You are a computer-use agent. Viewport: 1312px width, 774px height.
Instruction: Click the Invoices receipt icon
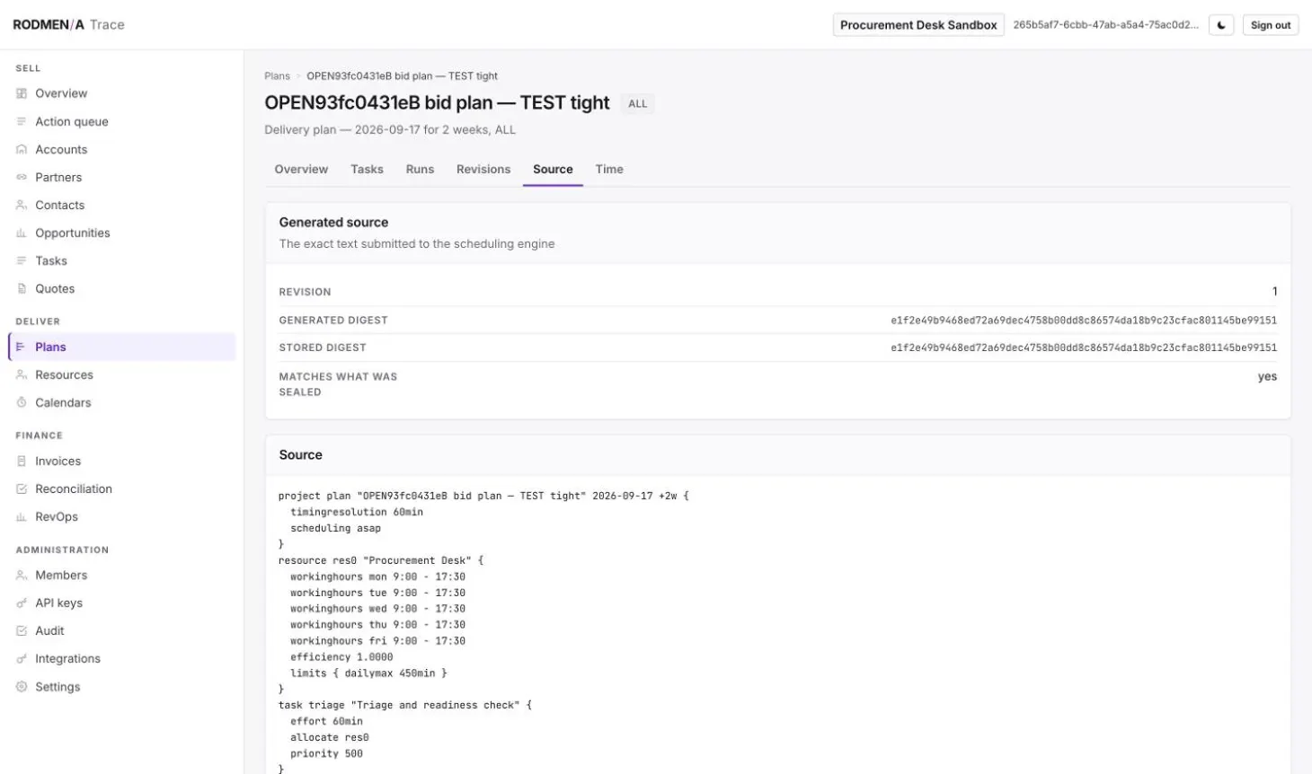coord(22,461)
